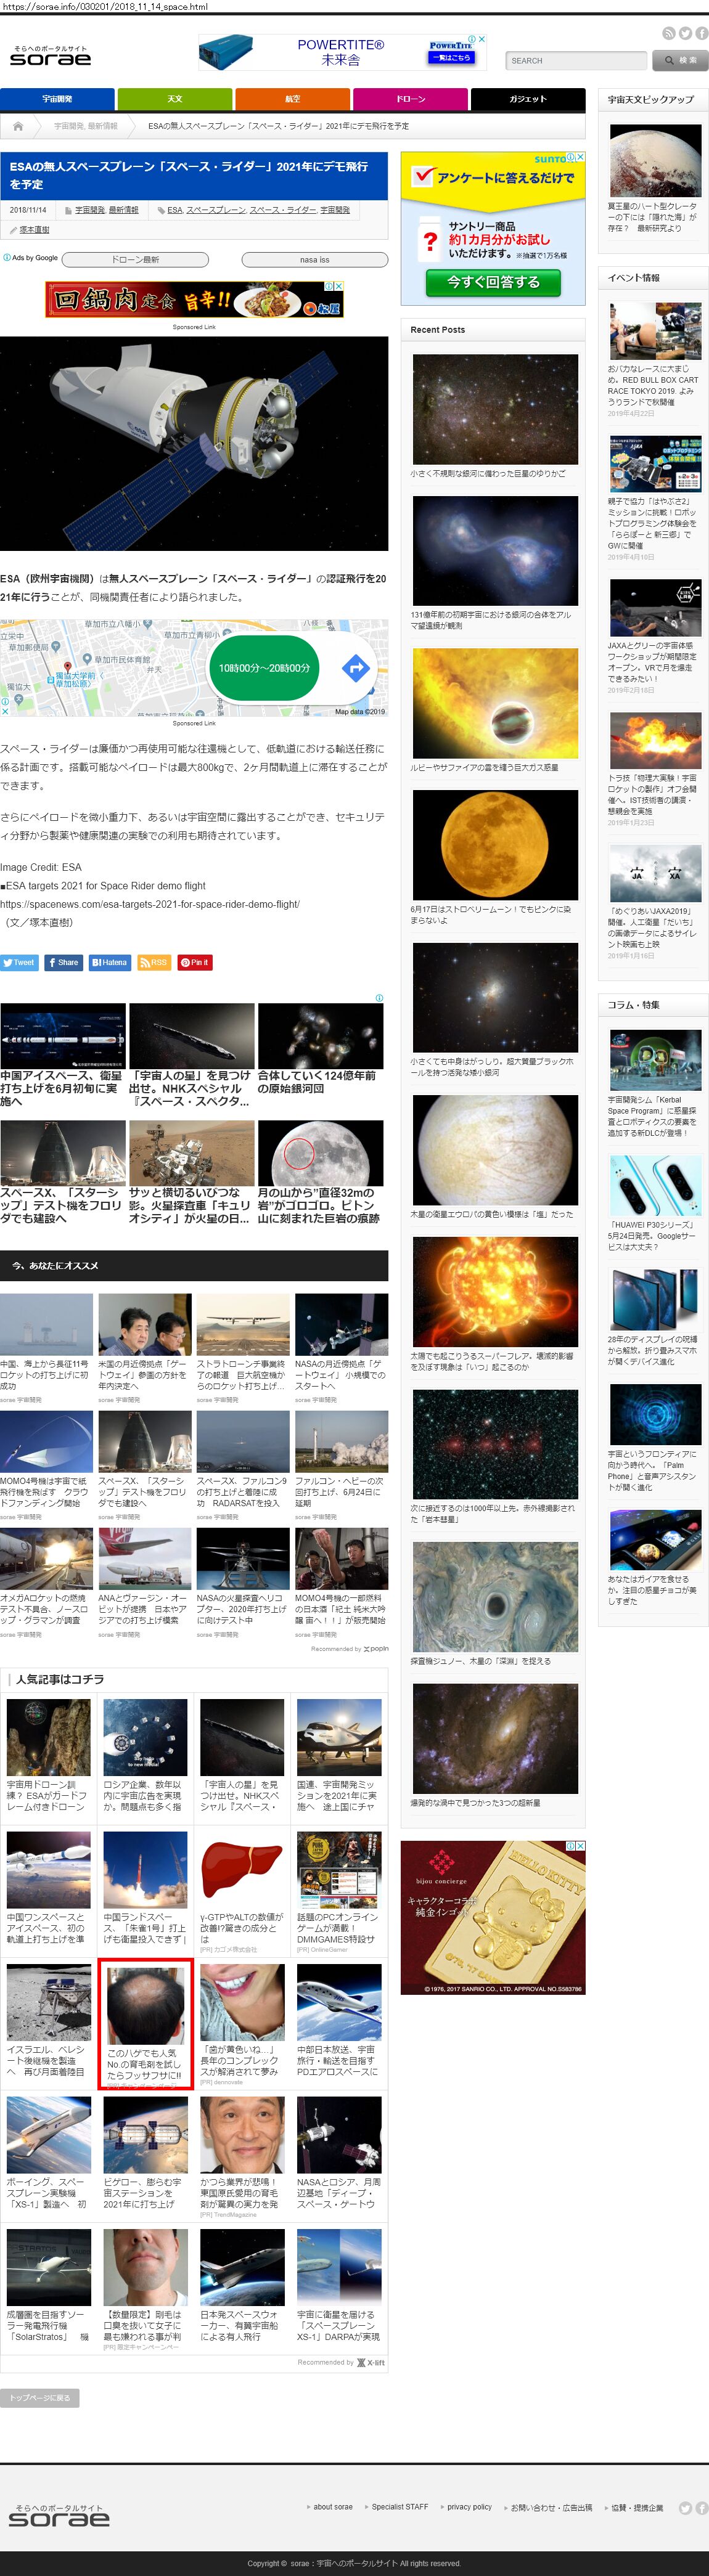Click the トップページに戻る button
This screenshot has height=2576, width=709.
(x=40, y=2397)
